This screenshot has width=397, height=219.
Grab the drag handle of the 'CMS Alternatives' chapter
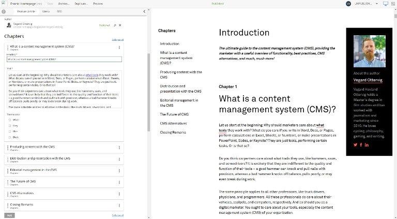(x=8, y=194)
